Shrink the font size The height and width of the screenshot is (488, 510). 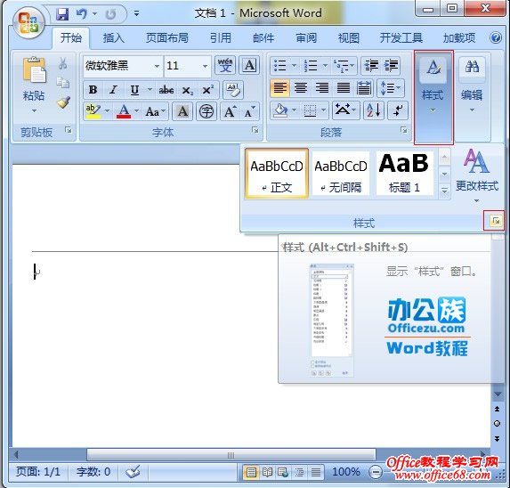[x=249, y=111]
